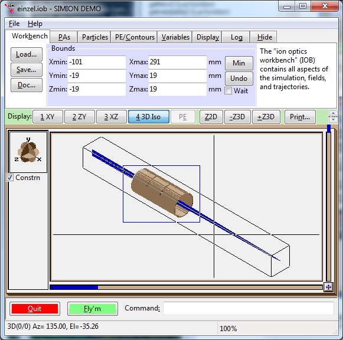Image resolution: width=343 pixels, height=340 pixels.
Task: Click the Xmin input field
Action: 97,62
